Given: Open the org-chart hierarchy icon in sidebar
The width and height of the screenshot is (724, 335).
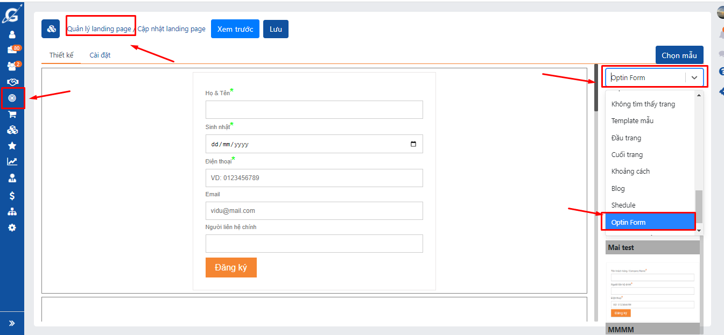Looking at the screenshot, I should 12,211.
